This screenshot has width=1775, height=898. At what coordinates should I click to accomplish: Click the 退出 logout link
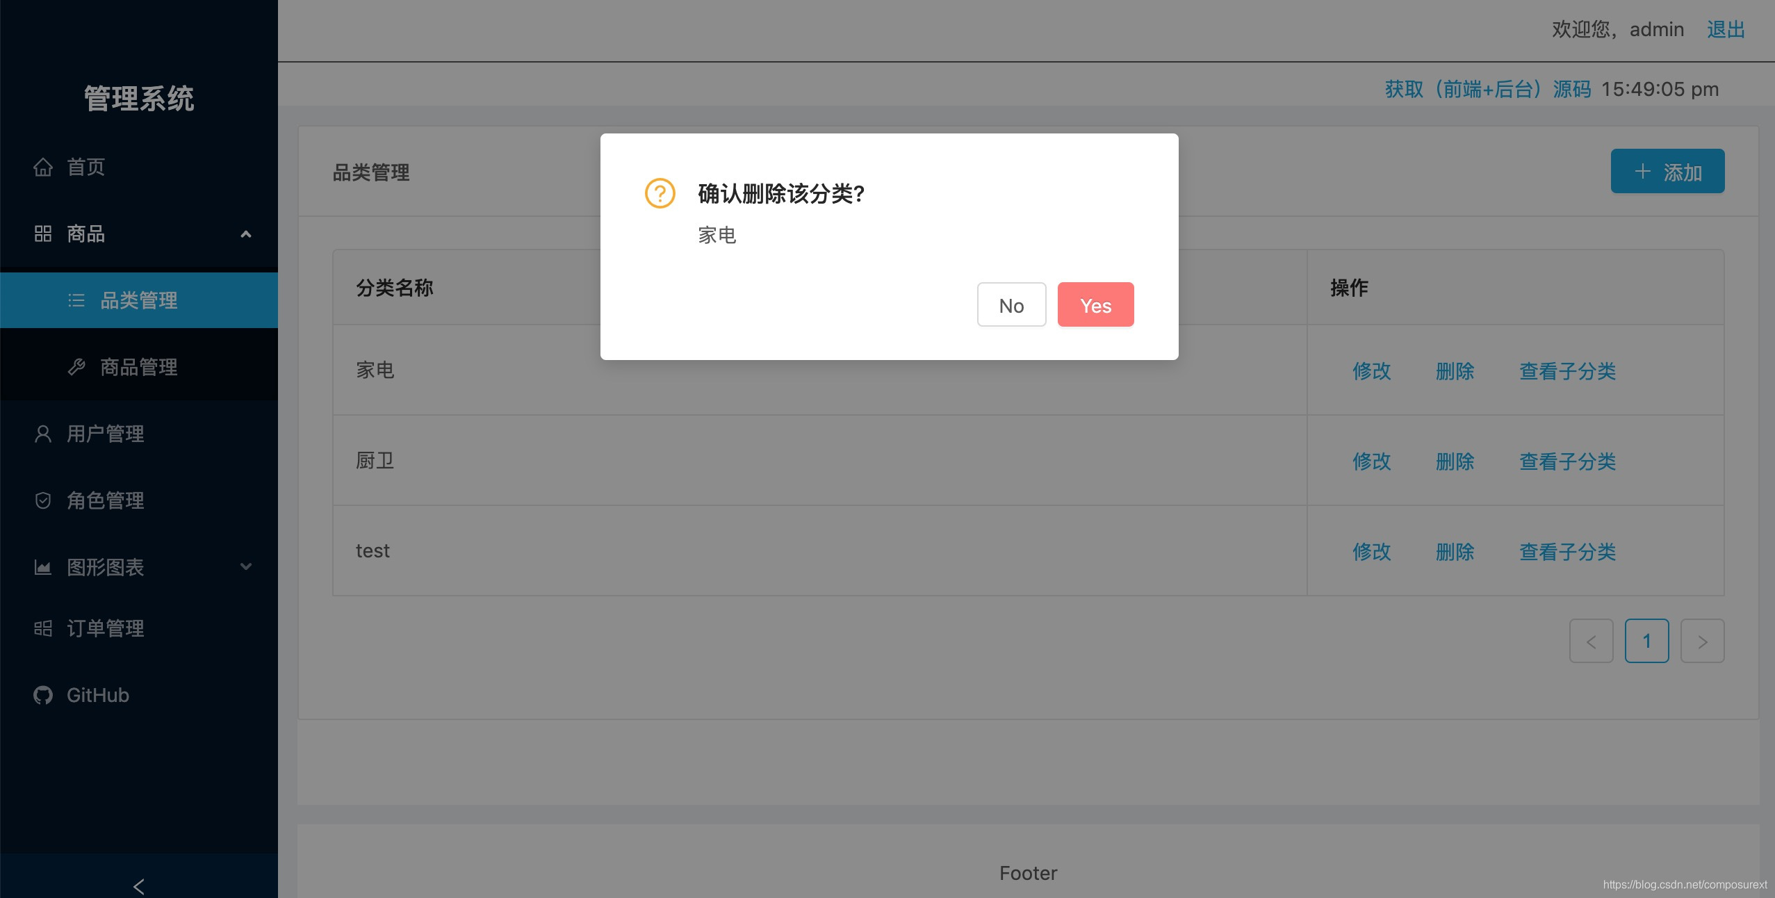pyautogui.click(x=1726, y=29)
